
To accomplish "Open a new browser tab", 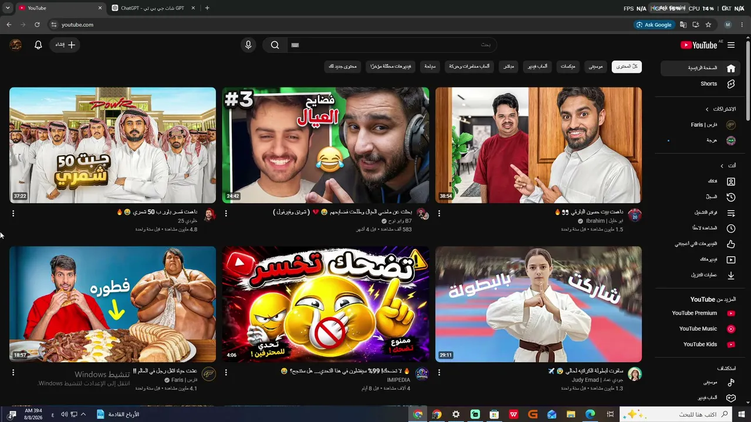I will (207, 8).
